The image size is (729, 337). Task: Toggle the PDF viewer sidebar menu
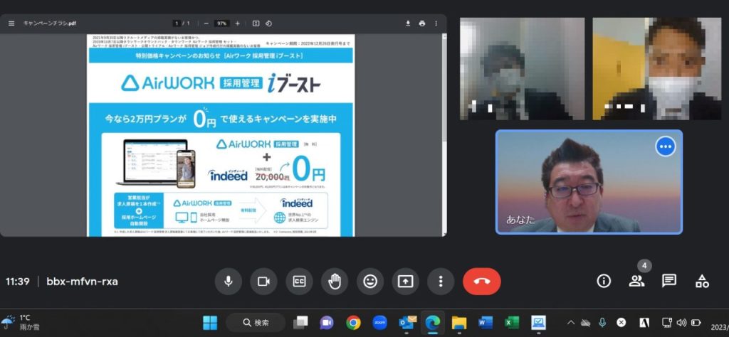11,23
